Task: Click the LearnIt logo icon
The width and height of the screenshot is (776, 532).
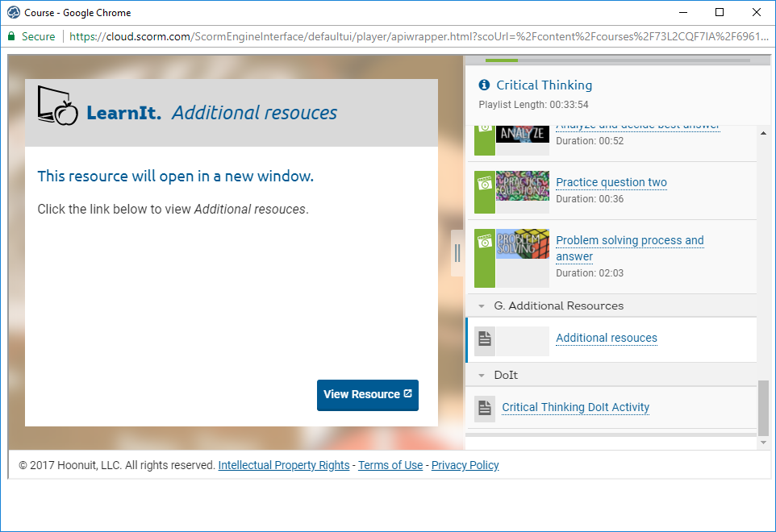Action: 58,106
